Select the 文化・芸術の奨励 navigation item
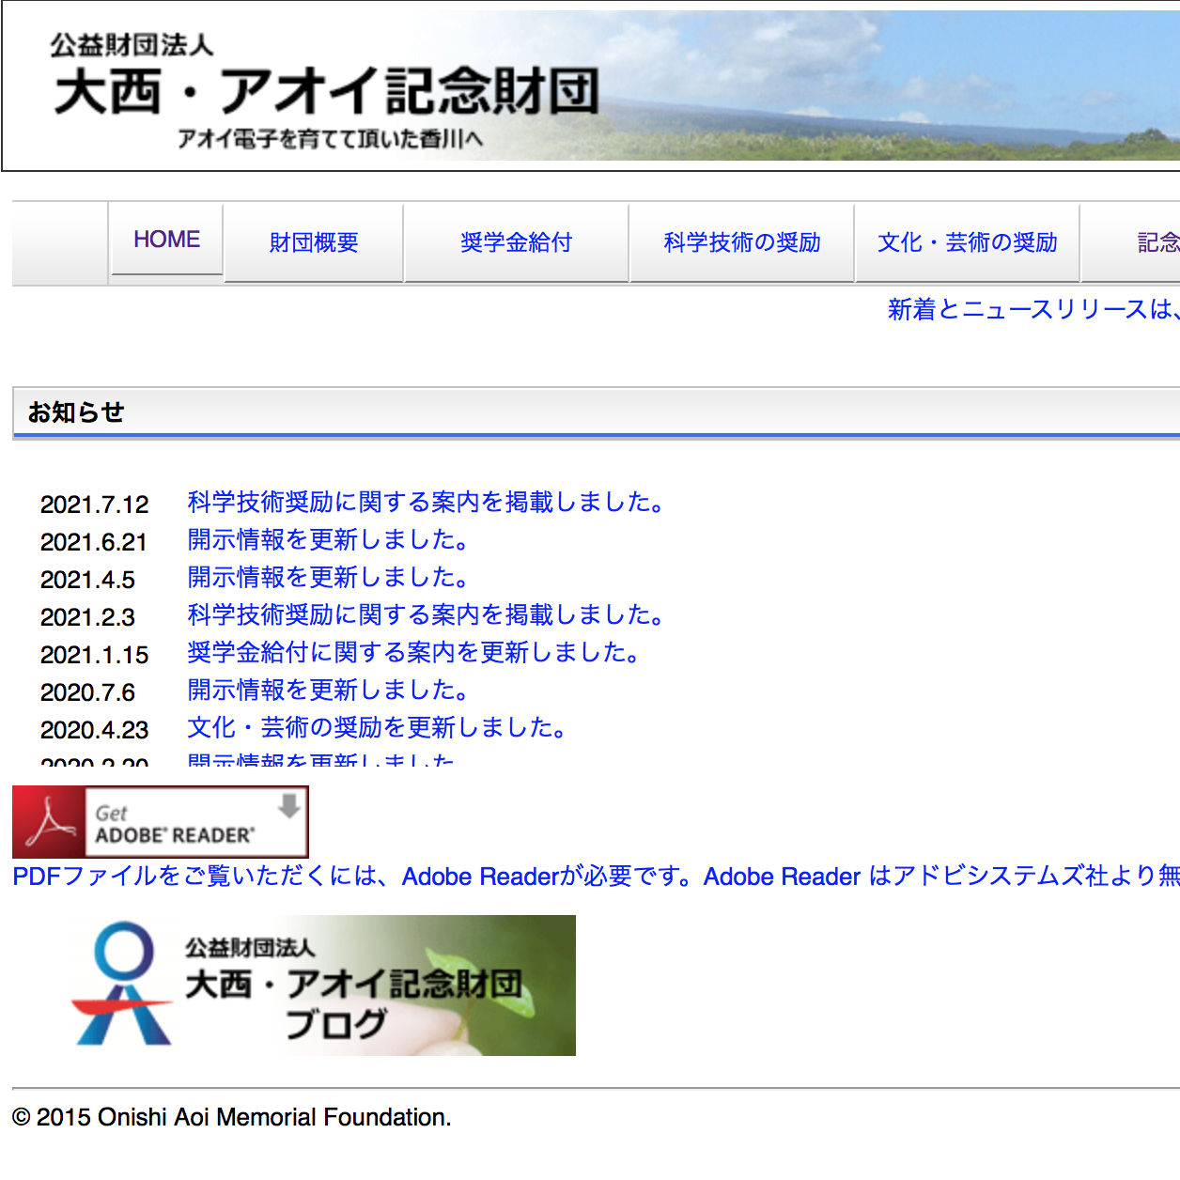 [967, 242]
